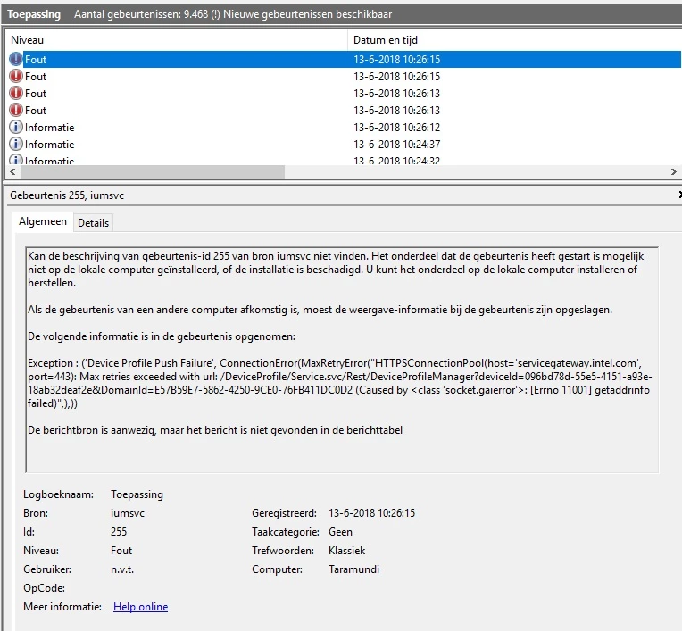Click the Geregistreerd value 13-6-2018 10:26:15
The width and height of the screenshot is (682, 631).
coord(372,513)
